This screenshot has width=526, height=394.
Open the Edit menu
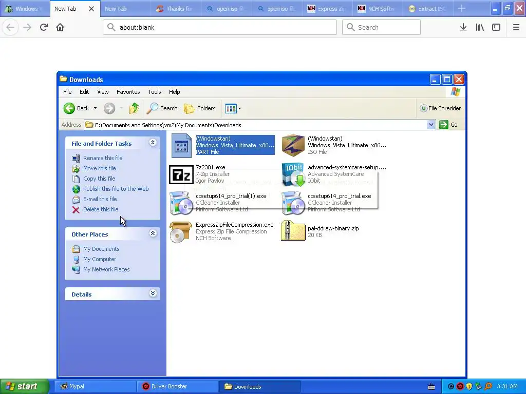[84, 92]
